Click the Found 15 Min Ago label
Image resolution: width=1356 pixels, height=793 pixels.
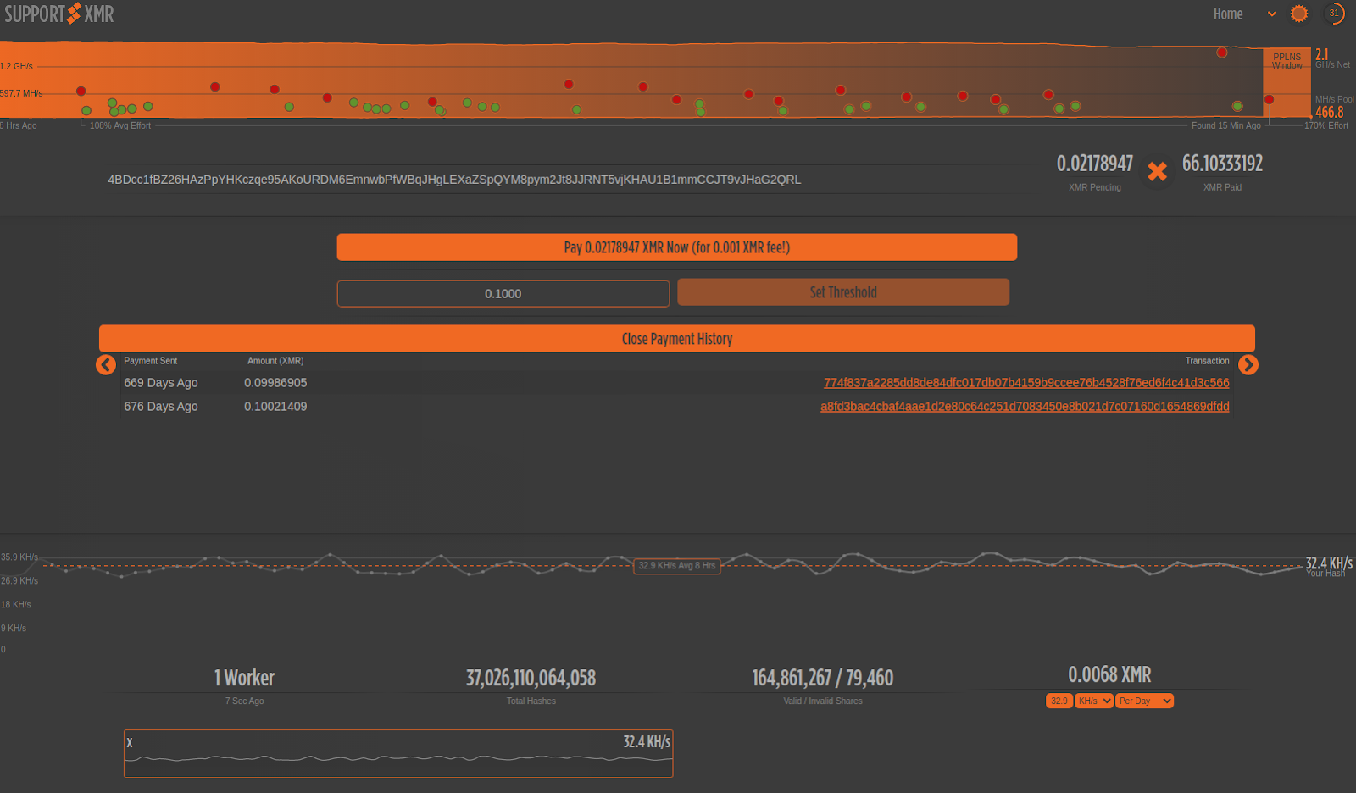coord(1225,125)
